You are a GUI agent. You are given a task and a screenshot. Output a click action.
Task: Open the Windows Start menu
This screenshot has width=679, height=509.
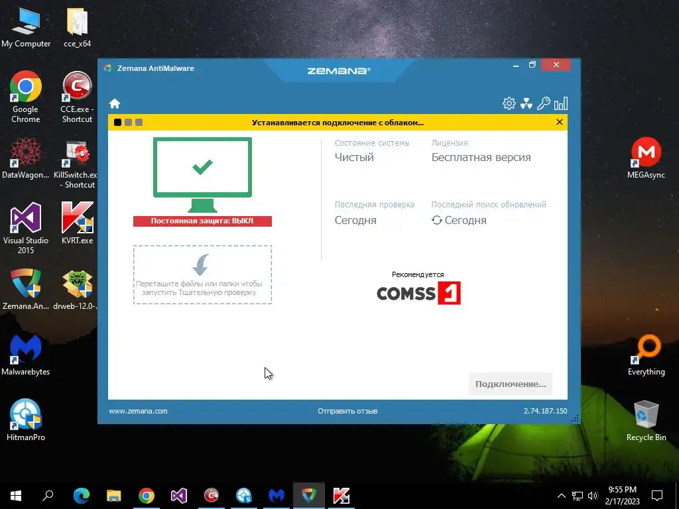tap(16, 496)
